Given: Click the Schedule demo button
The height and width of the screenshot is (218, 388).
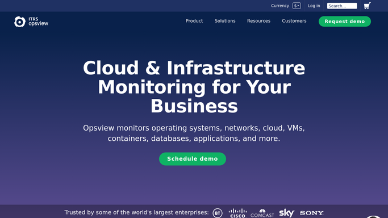Looking at the screenshot, I should click(193, 159).
